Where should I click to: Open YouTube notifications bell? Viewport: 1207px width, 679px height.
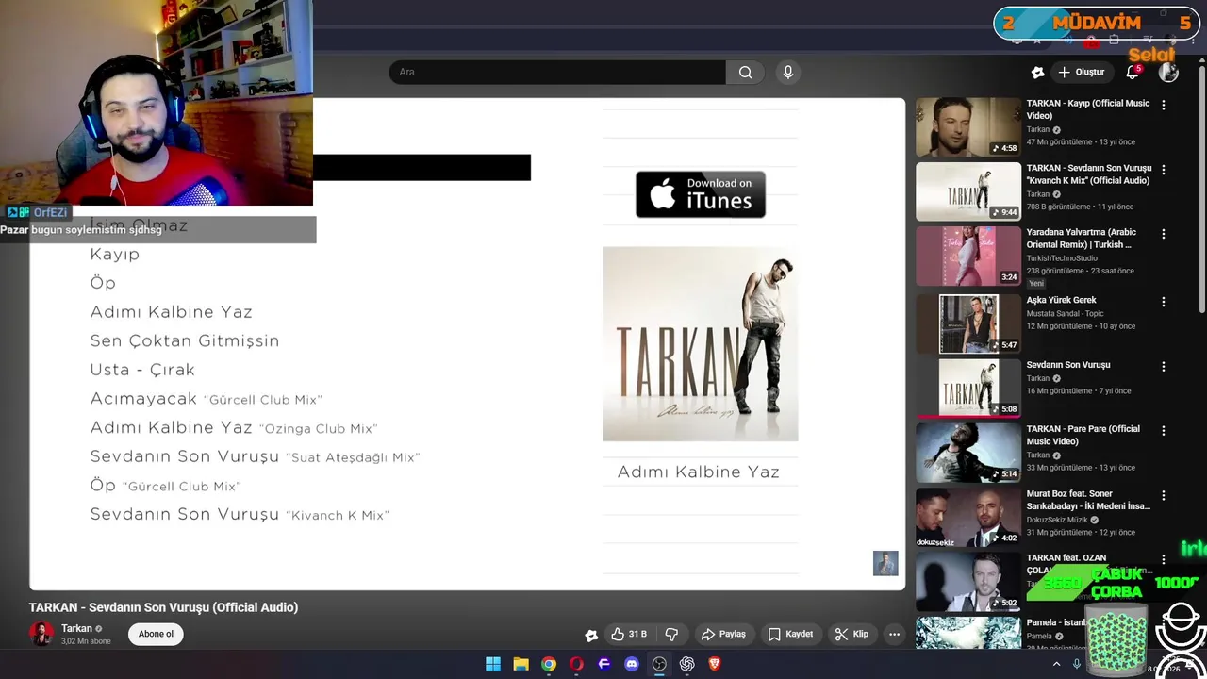pyautogui.click(x=1133, y=73)
